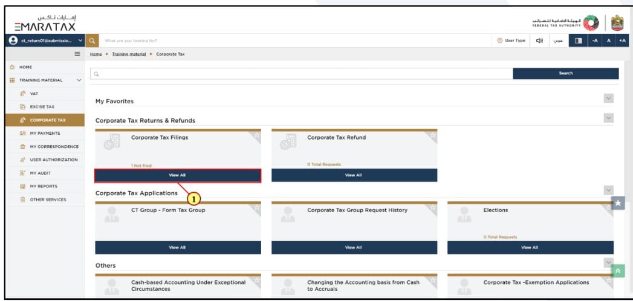Toggle the audio speaker icon
Image resolution: width=633 pixels, height=301 pixels.
click(539, 40)
